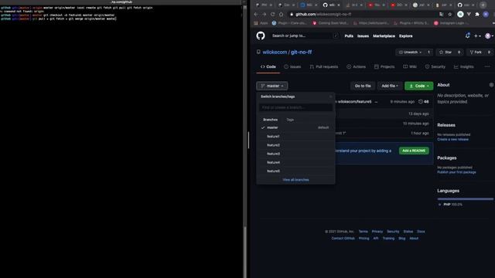Image resolution: width=495 pixels, height=278 pixels.
Task: Click the Go to file button
Action: (x=363, y=86)
